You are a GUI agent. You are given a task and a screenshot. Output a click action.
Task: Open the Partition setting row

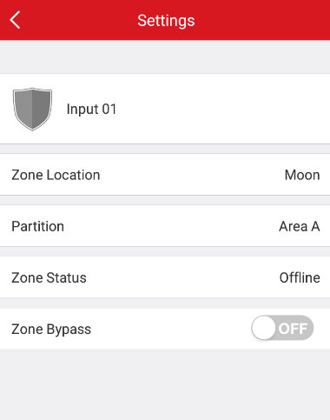pos(165,226)
